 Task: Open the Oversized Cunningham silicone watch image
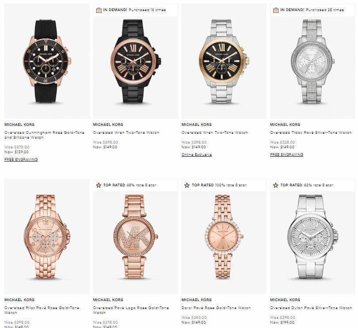47,61
